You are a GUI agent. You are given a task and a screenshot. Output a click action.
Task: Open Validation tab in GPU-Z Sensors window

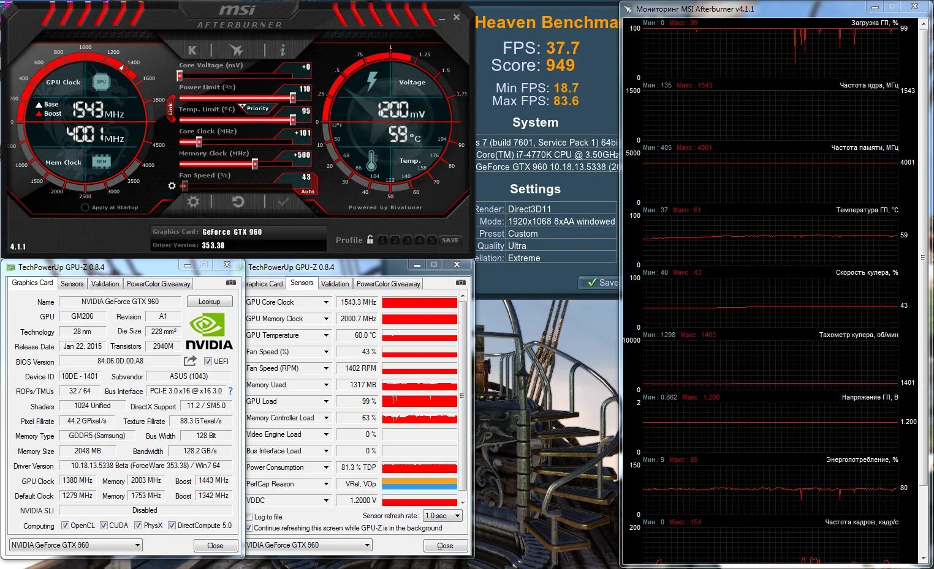[335, 284]
